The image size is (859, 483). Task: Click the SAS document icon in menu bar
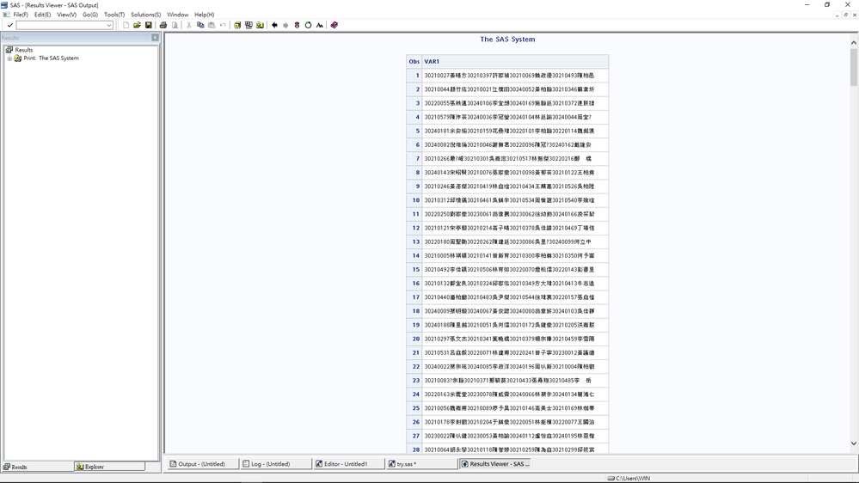[6, 15]
